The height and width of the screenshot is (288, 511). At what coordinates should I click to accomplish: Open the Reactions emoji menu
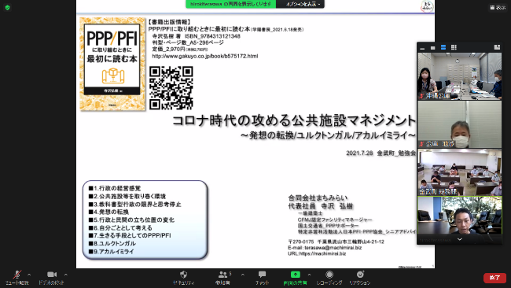360,278
